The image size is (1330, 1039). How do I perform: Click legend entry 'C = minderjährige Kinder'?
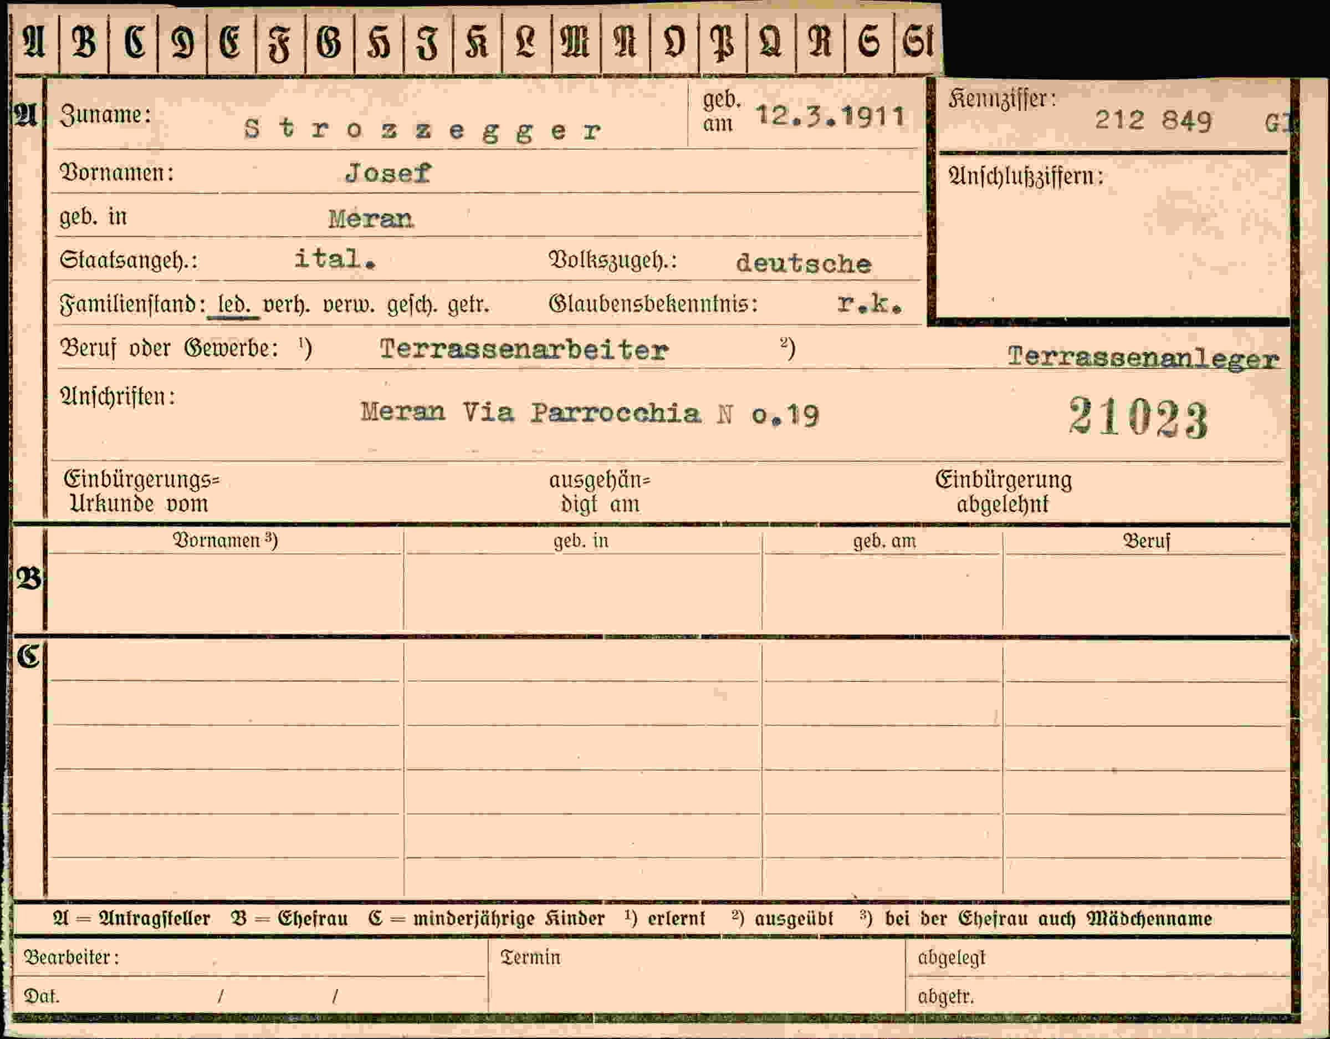click(x=486, y=918)
